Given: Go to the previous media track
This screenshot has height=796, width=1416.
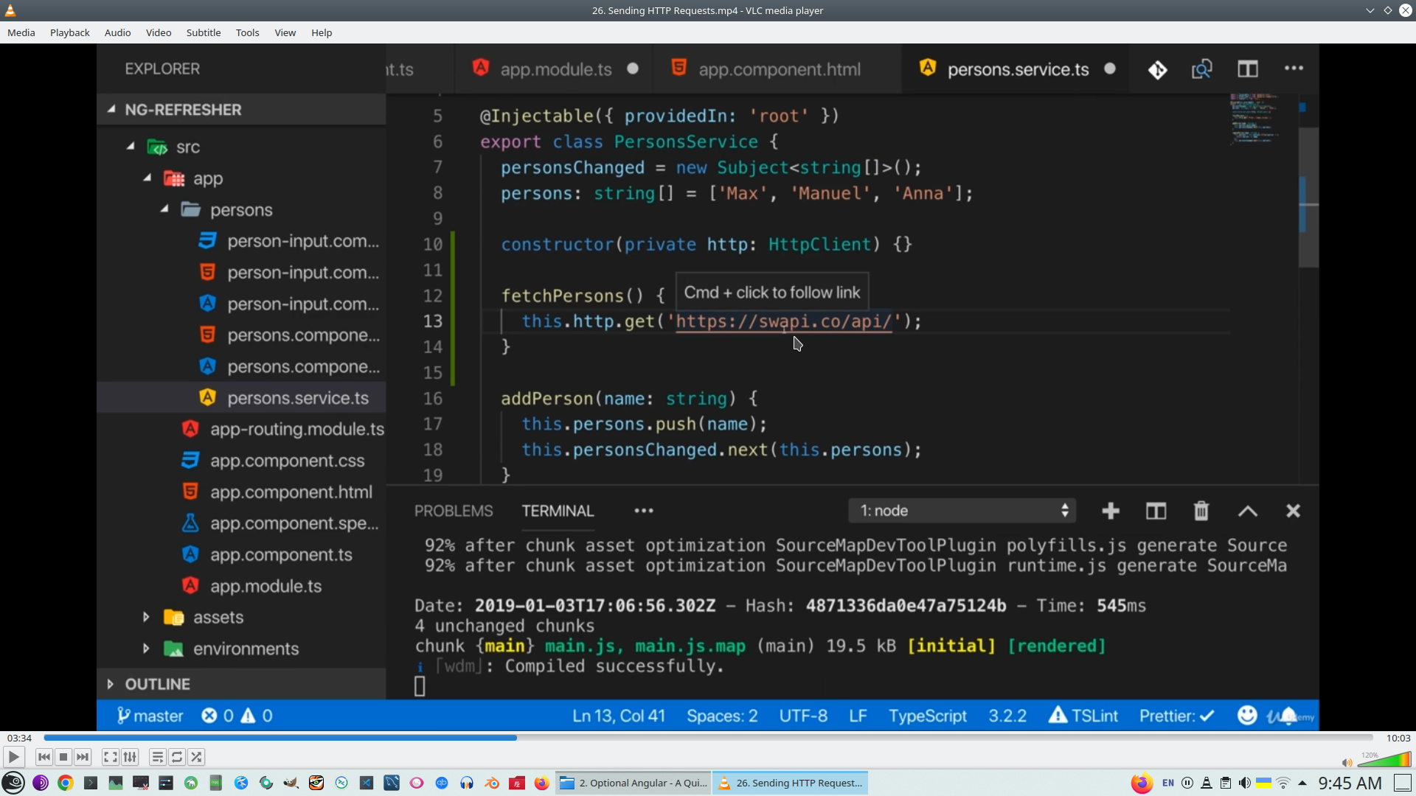Looking at the screenshot, I should (x=44, y=757).
